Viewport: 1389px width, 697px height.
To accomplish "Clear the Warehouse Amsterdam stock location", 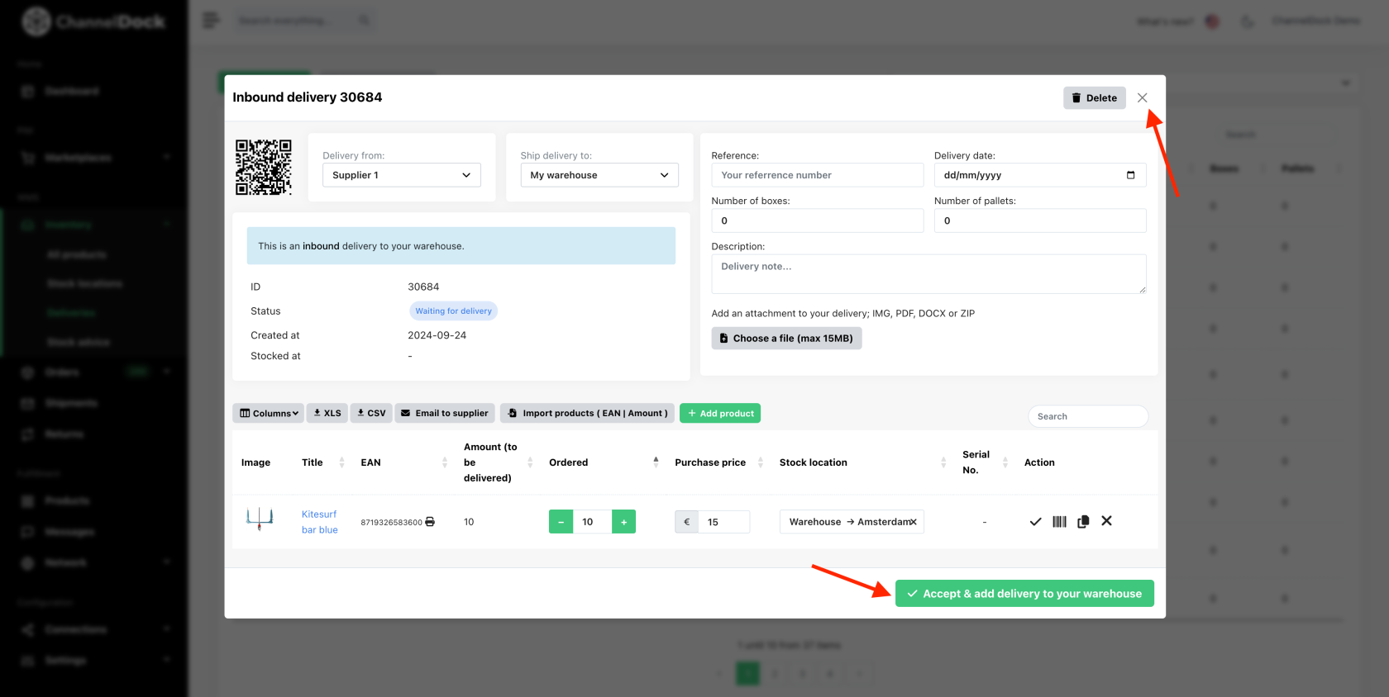I will (x=913, y=522).
